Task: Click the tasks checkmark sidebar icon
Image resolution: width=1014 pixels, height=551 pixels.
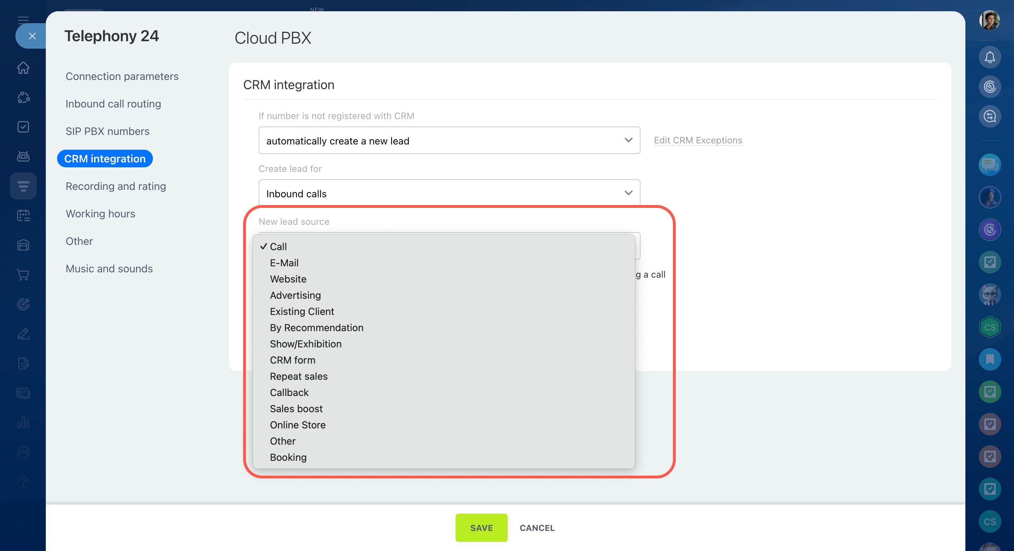Action: tap(23, 127)
